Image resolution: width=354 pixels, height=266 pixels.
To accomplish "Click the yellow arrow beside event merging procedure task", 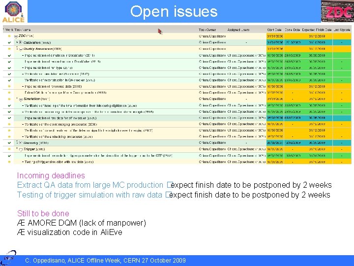I will tap(9, 124).
